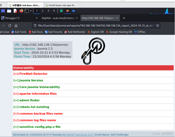Select the 192.168.138.134/joomla browser tab

pyautogui.click(x=100, y=18)
